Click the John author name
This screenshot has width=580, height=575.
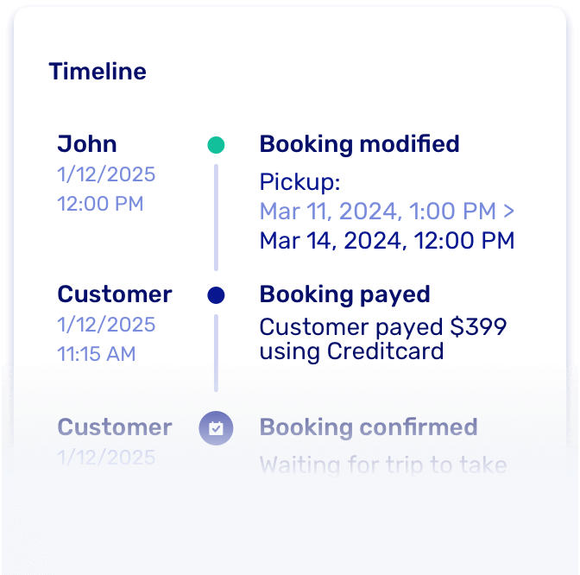[x=87, y=144]
